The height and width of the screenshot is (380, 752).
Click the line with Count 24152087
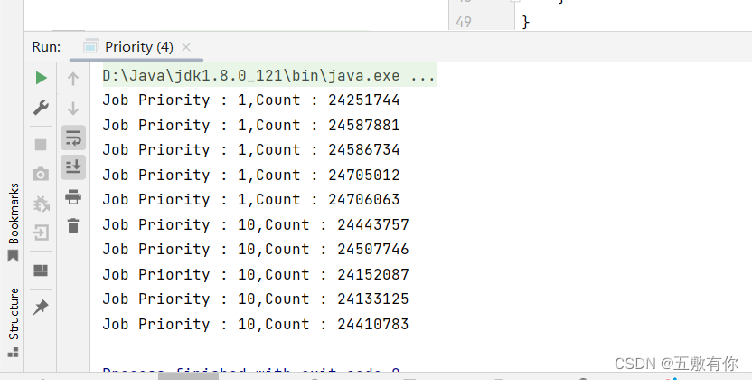(256, 274)
